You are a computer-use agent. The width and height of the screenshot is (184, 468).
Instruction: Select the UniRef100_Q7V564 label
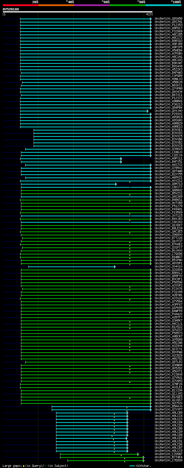click(168, 302)
